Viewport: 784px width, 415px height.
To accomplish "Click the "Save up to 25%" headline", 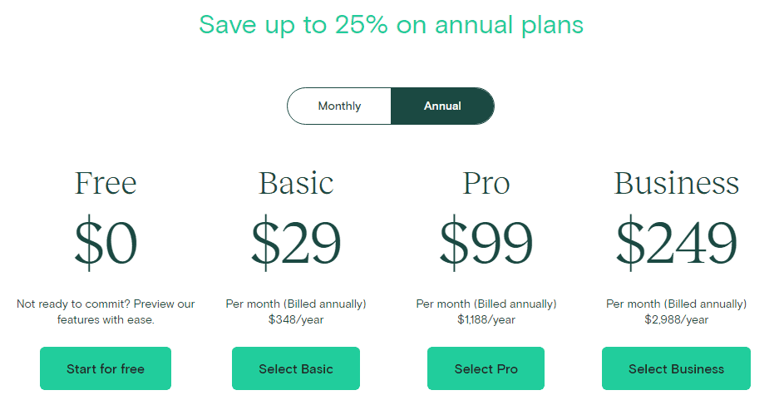I will [x=391, y=25].
